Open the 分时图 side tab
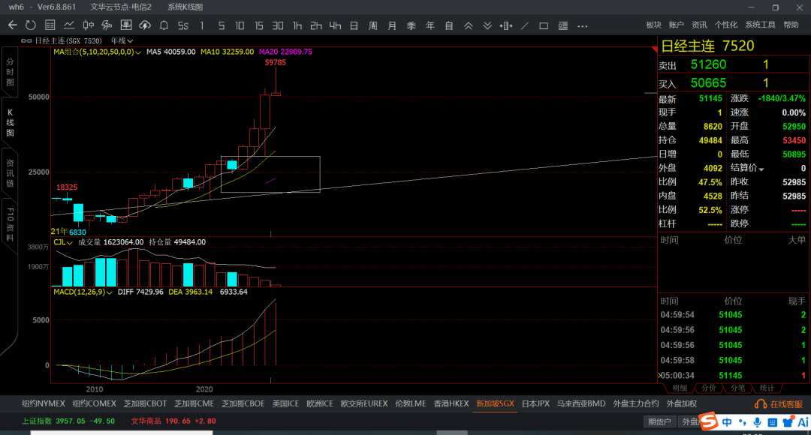This screenshot has width=811, height=435. pos(11,72)
